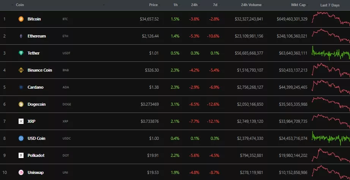Sort by the Mkt Cap column header
Screen dimensions: 350x180
pyautogui.click(x=299, y=5)
